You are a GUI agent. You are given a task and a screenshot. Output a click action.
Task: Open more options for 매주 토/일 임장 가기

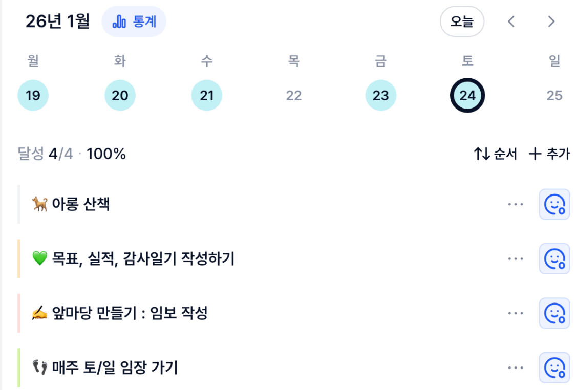(x=516, y=367)
